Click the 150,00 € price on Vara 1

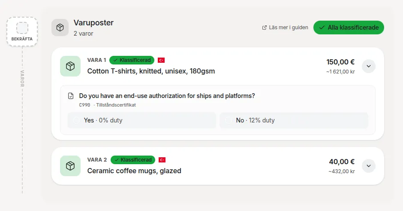click(x=340, y=62)
